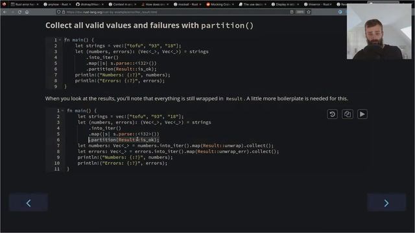Reload the current page

19,12
